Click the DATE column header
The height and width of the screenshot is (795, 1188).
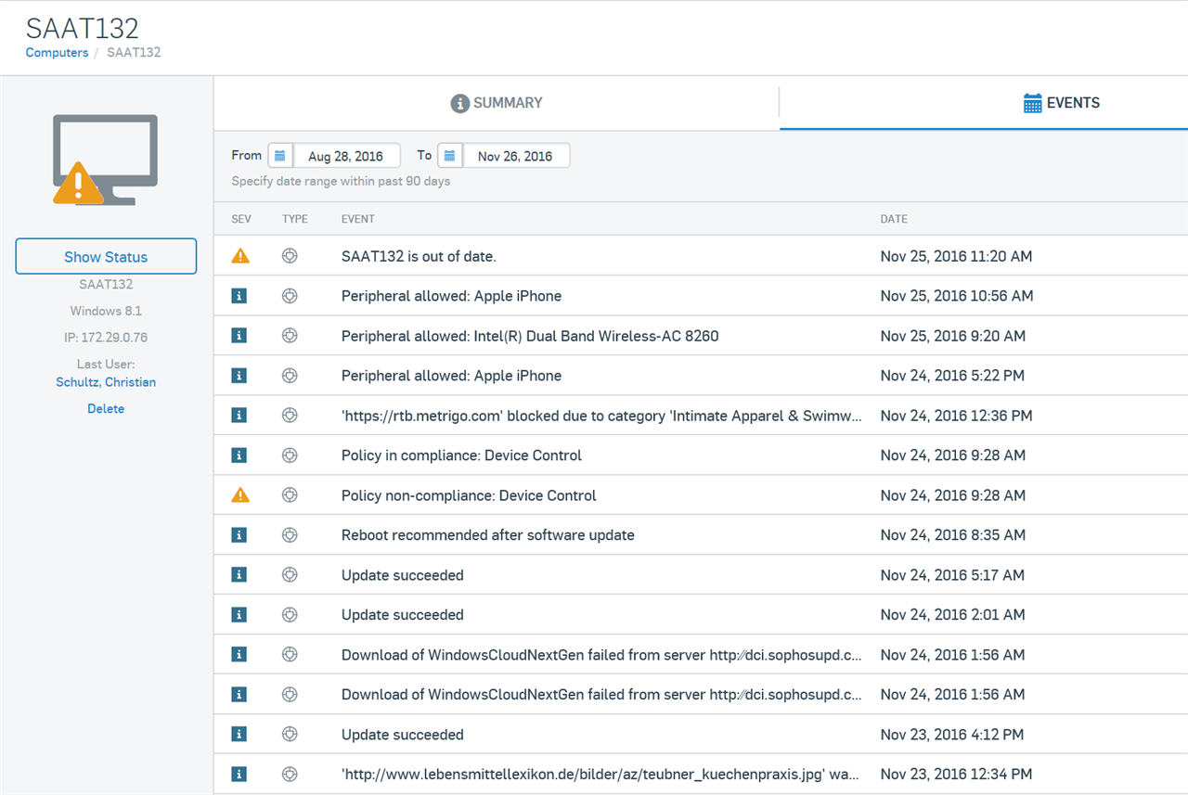pos(894,219)
